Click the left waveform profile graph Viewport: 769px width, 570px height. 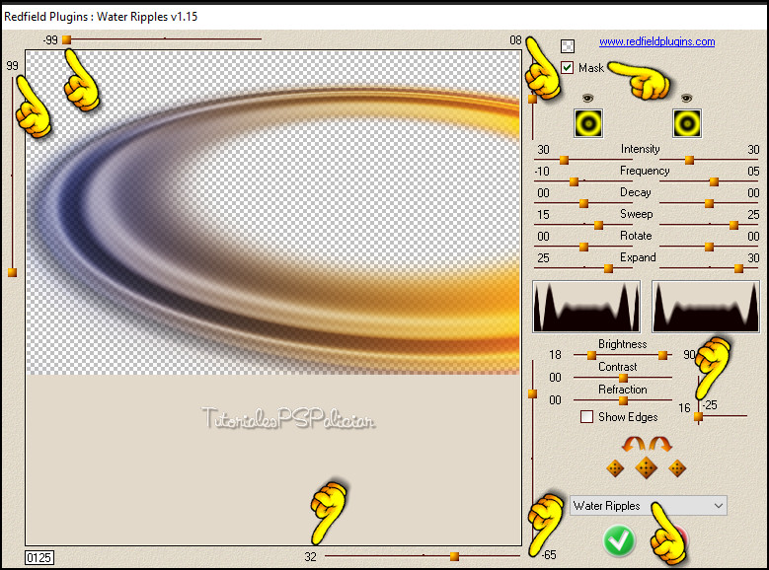point(586,306)
